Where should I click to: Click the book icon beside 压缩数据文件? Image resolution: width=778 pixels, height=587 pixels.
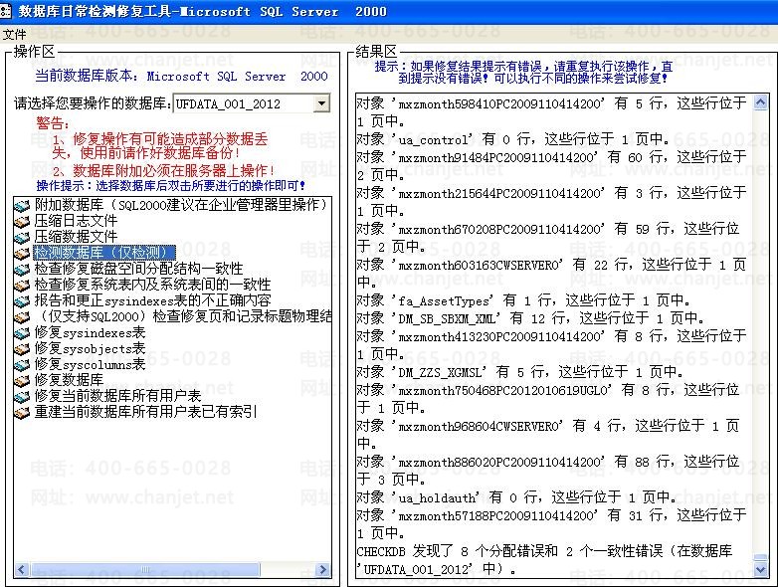[x=22, y=237]
